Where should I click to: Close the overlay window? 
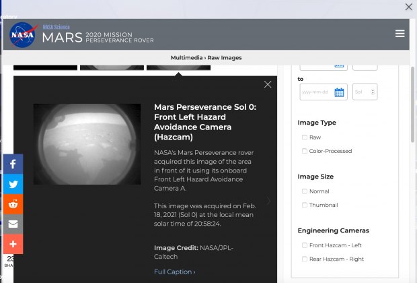[x=409, y=7]
